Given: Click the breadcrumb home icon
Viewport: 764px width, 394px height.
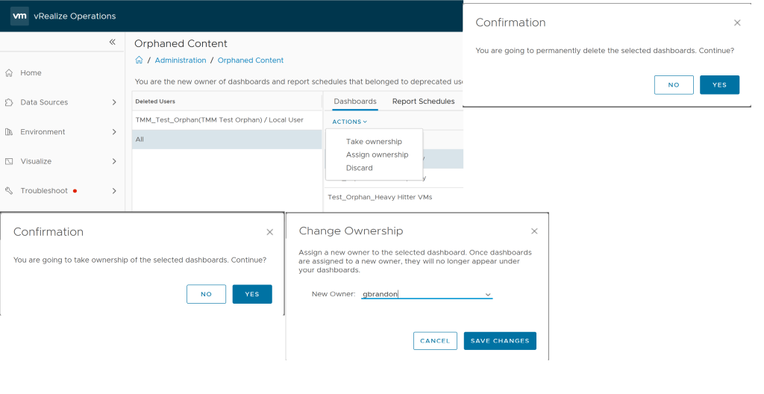Looking at the screenshot, I should [139, 60].
